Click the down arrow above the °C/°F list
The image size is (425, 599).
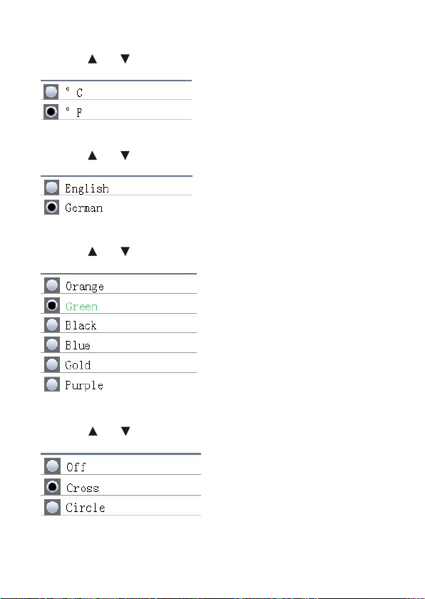[x=125, y=58]
